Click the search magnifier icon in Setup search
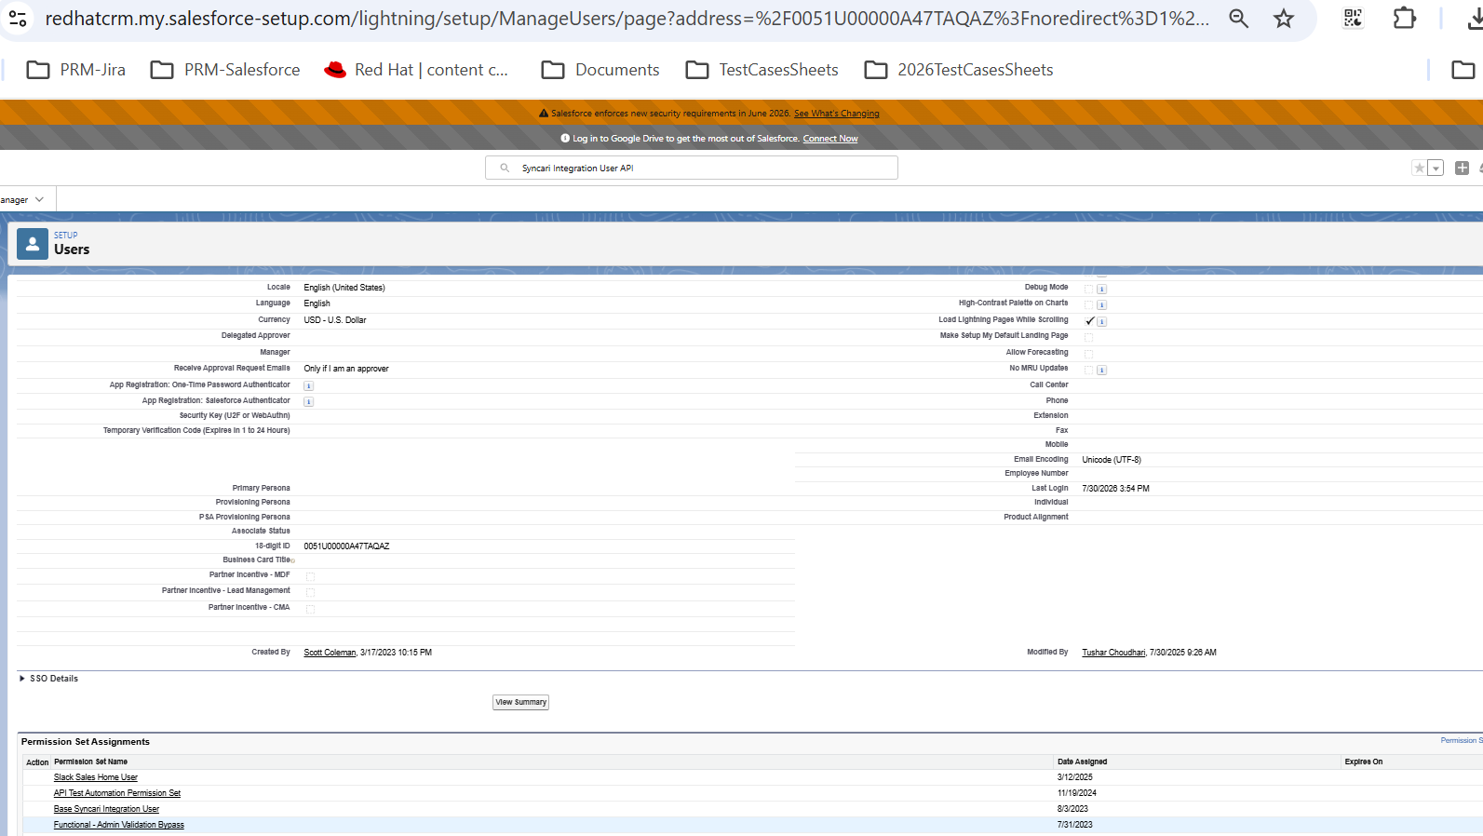The height and width of the screenshot is (836, 1483). tap(505, 169)
